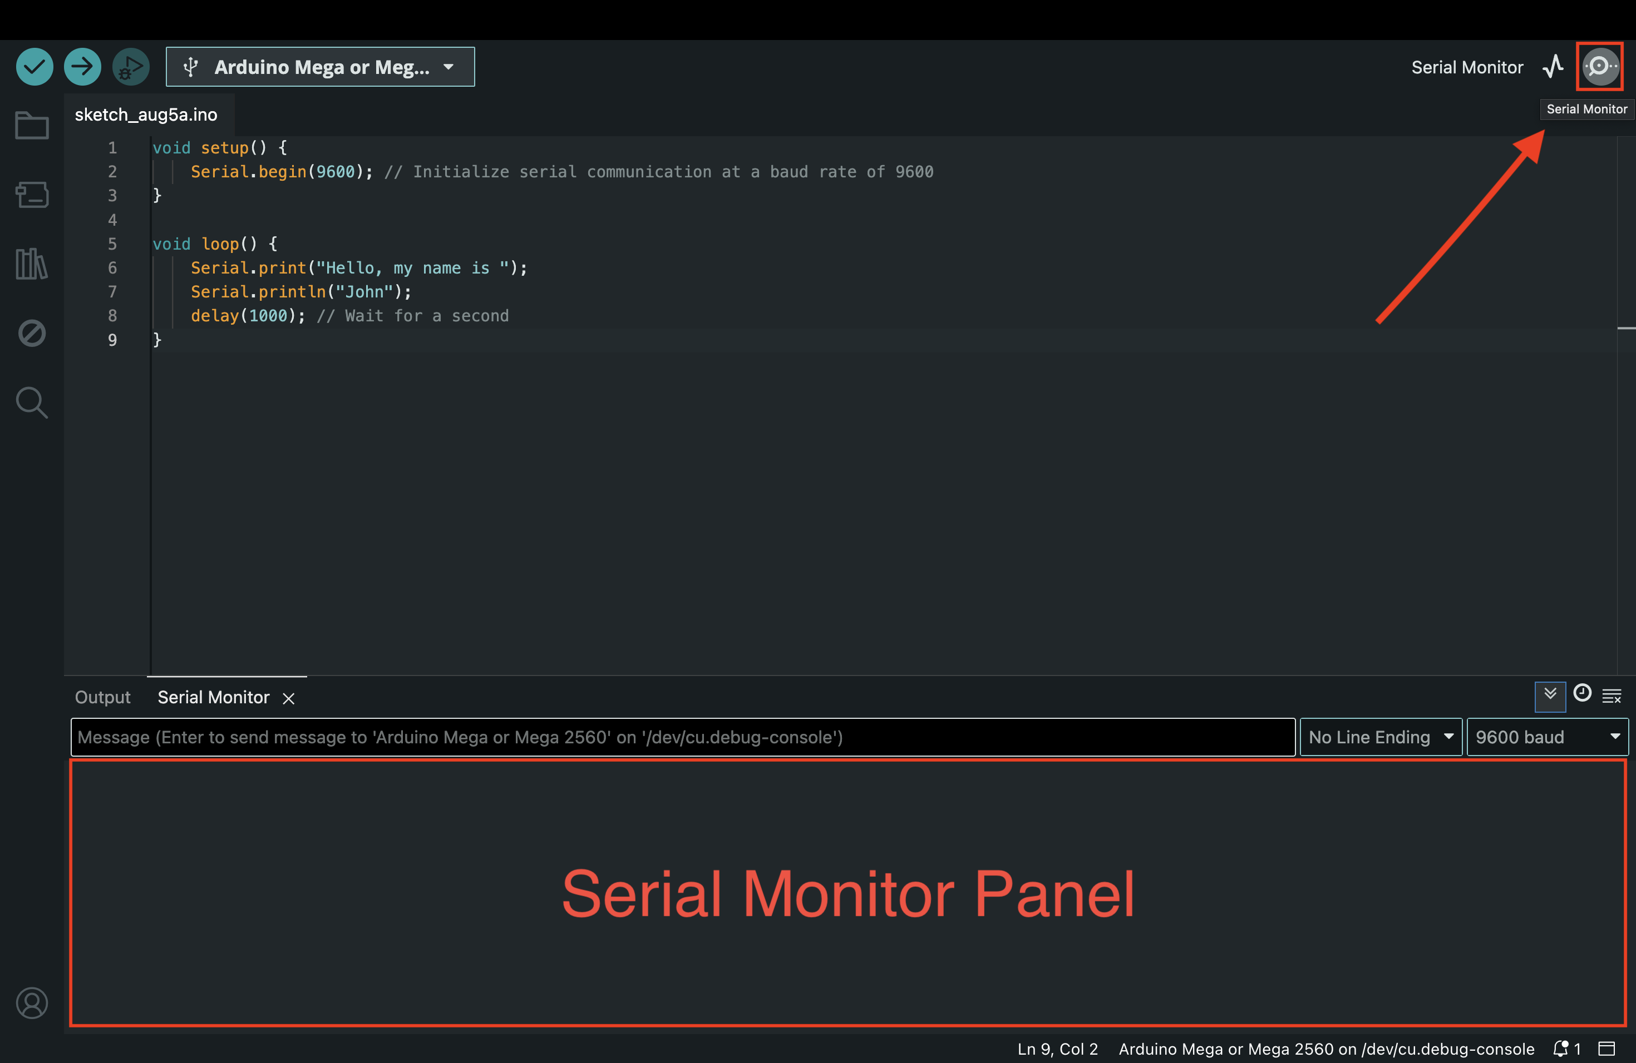Start debugging with the debug button
Viewport: 1636px width, 1063px height.
coord(131,67)
